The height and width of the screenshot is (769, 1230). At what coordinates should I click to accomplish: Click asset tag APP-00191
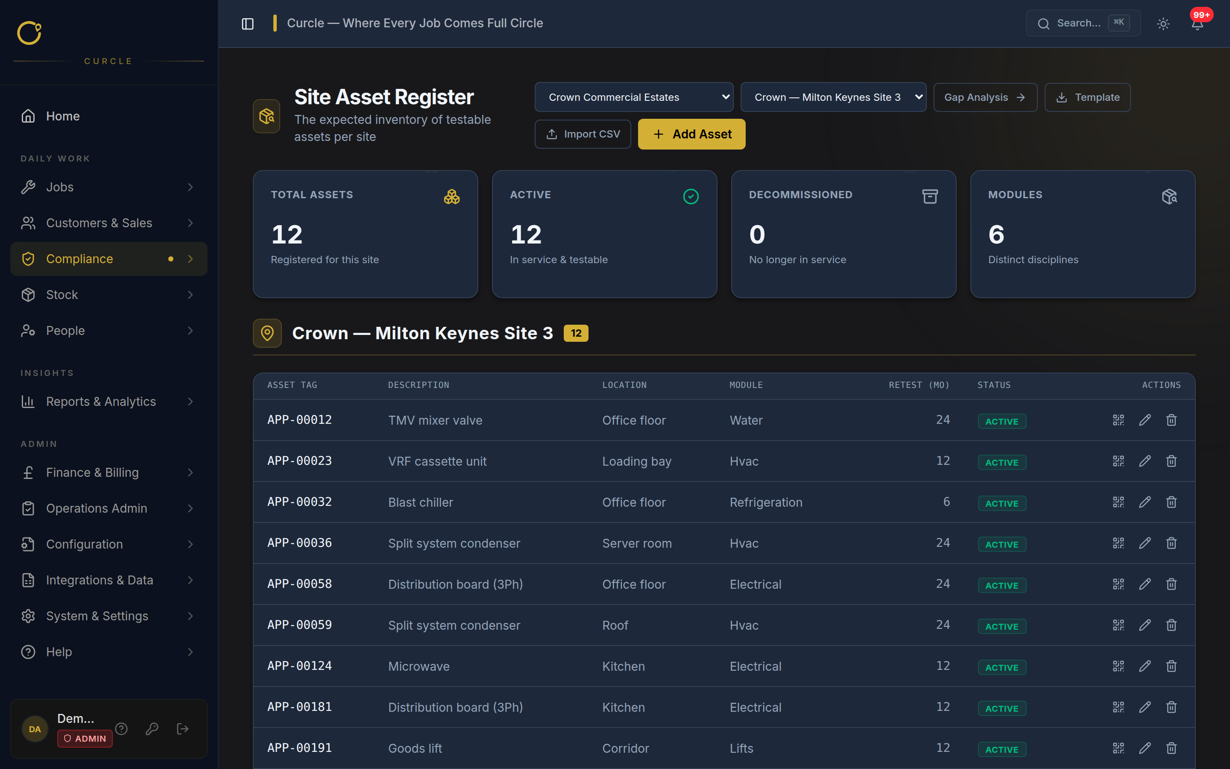coord(299,748)
